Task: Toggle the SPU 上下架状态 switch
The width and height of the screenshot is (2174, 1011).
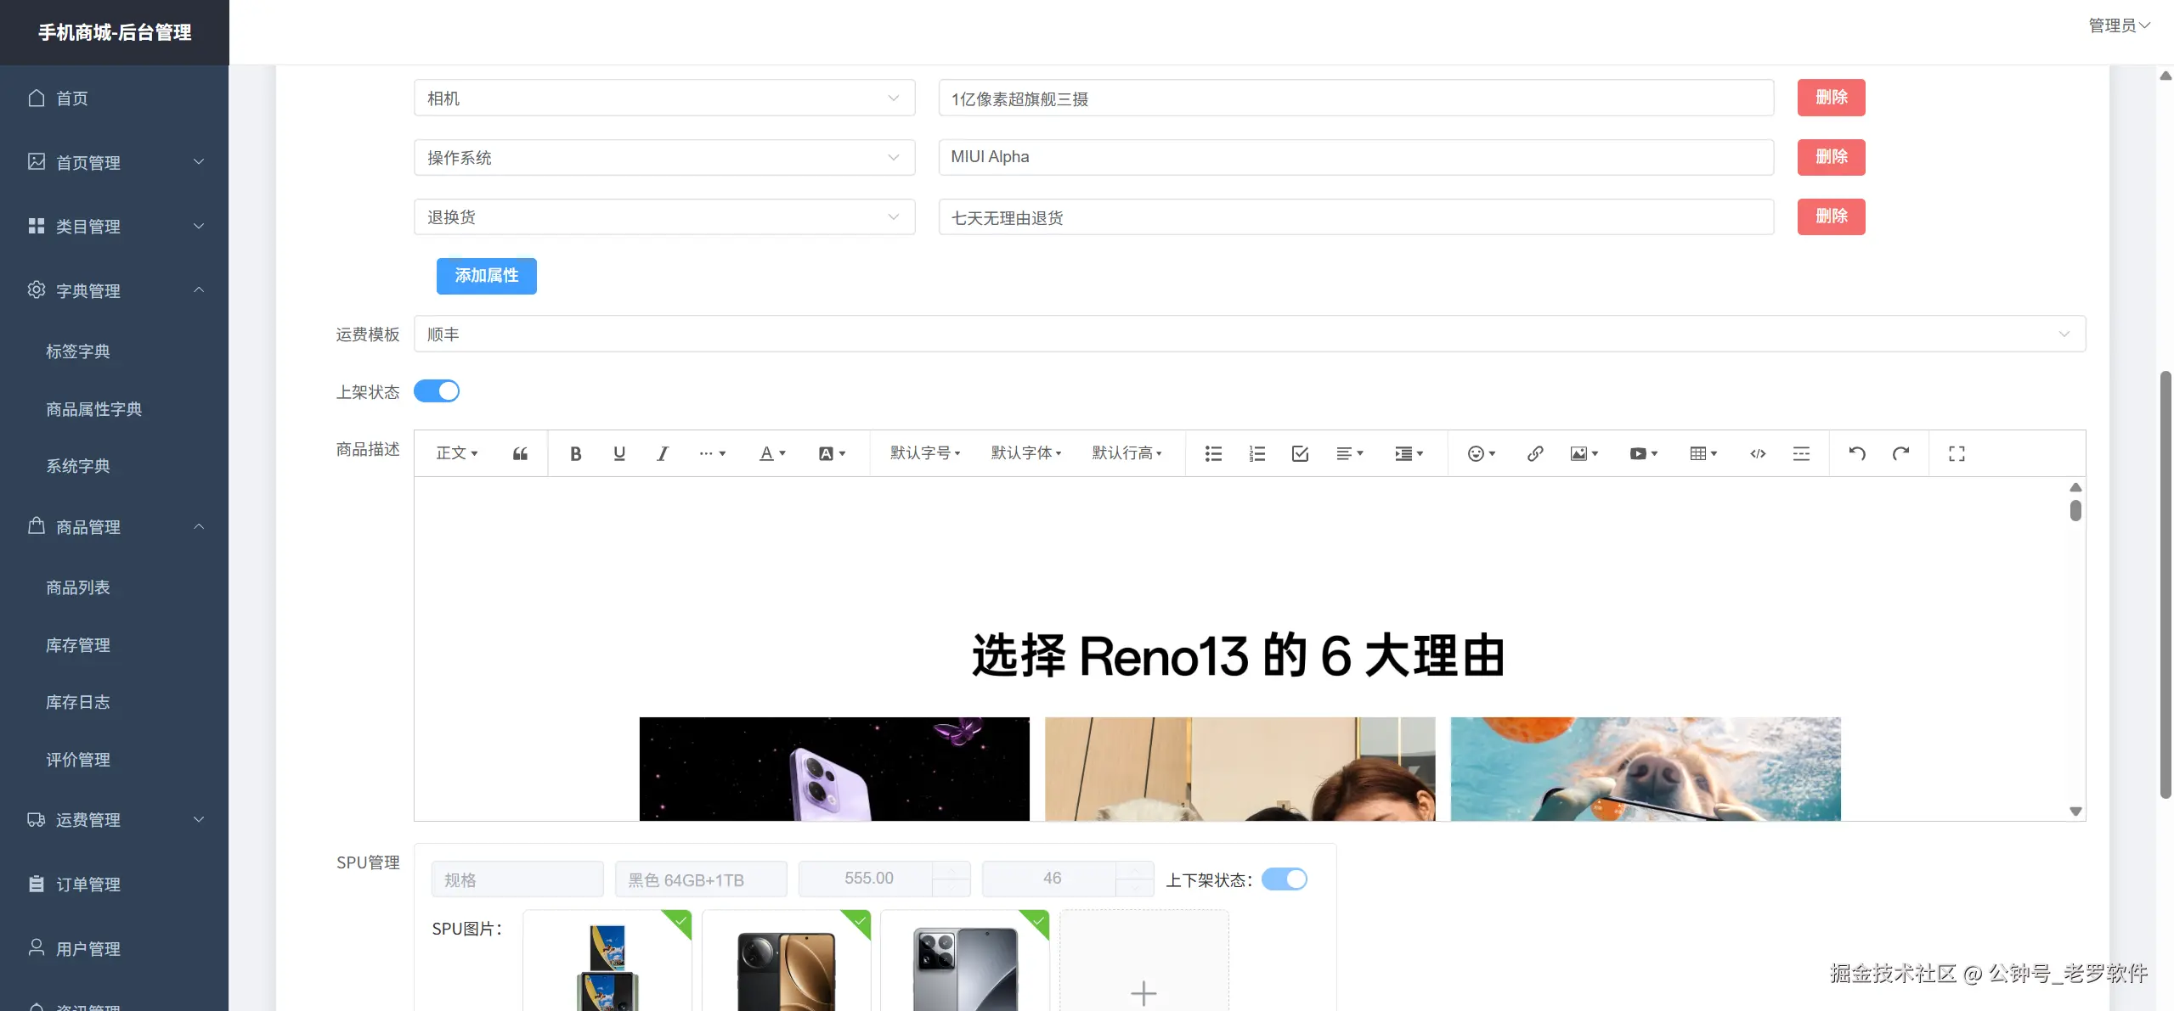Action: point(1284,879)
